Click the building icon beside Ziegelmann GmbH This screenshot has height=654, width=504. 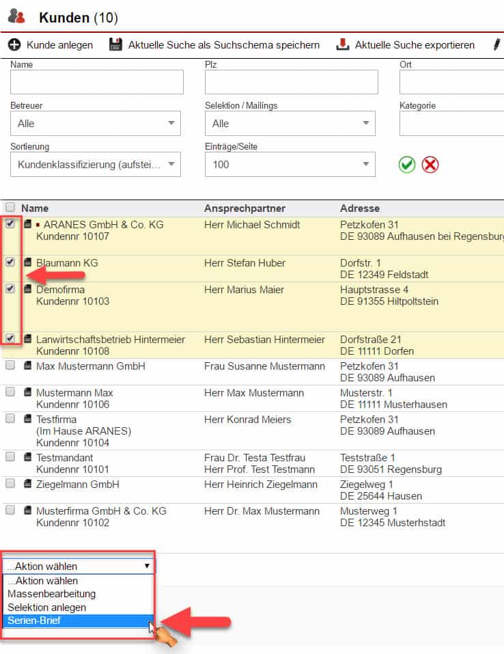coord(28,485)
